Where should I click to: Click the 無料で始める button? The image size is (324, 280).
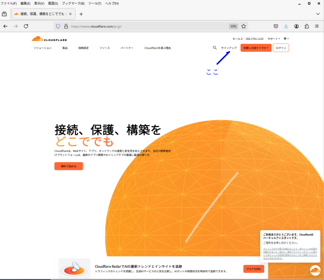[69, 166]
